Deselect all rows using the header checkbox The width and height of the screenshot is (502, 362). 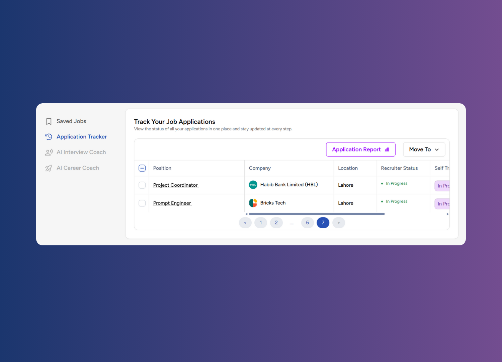pyautogui.click(x=142, y=168)
